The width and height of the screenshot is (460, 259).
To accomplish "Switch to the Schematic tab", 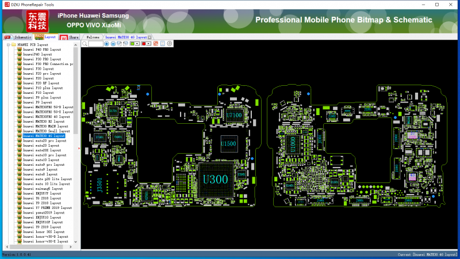I will pyautogui.click(x=18, y=37).
